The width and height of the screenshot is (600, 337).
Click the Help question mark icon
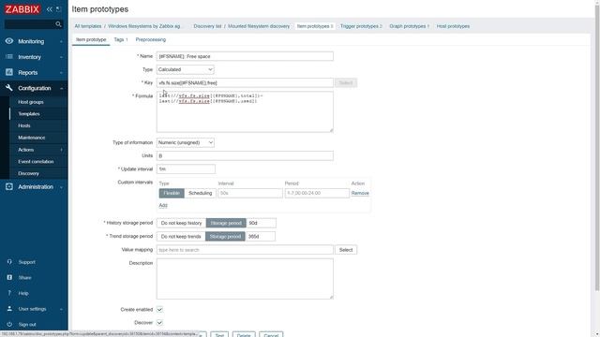[9, 293]
